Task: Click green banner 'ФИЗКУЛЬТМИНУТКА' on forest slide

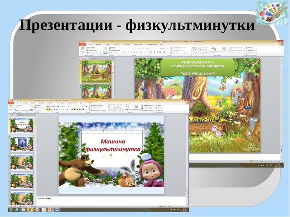Action: [x=198, y=67]
